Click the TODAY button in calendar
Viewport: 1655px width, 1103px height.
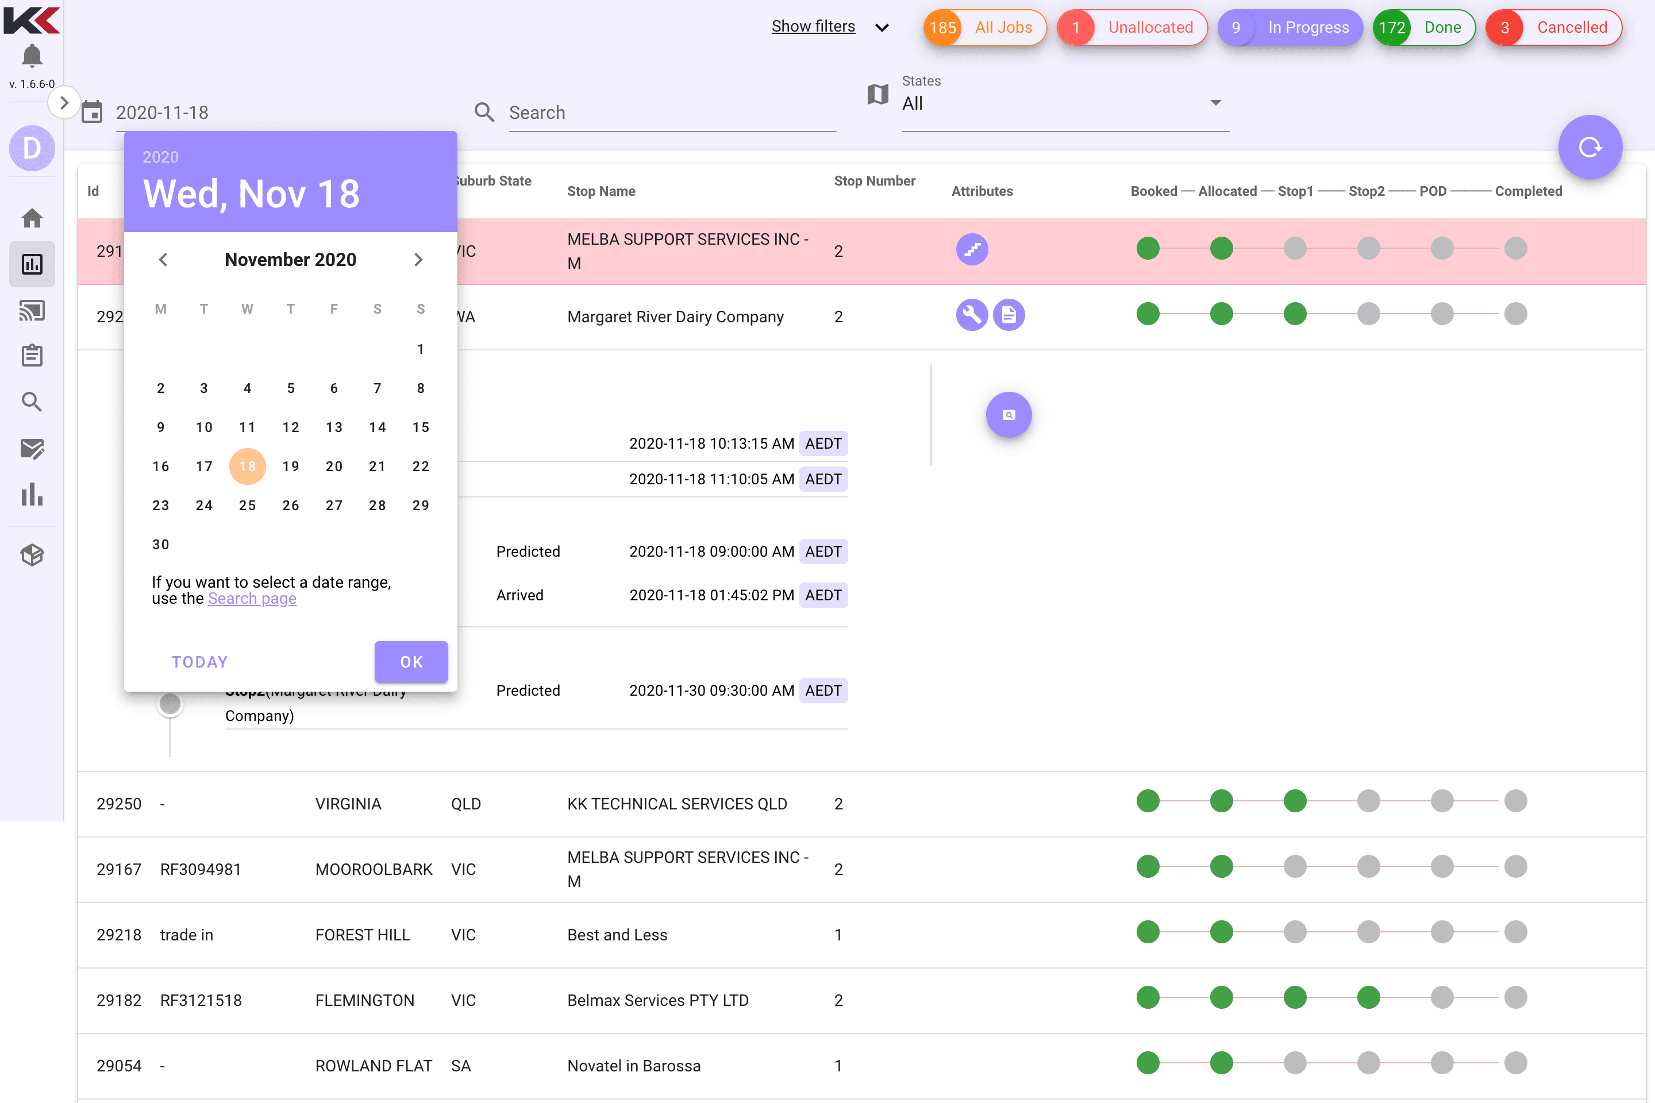(201, 662)
